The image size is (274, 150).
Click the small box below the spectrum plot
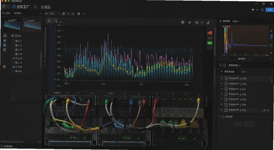coord(250,59)
